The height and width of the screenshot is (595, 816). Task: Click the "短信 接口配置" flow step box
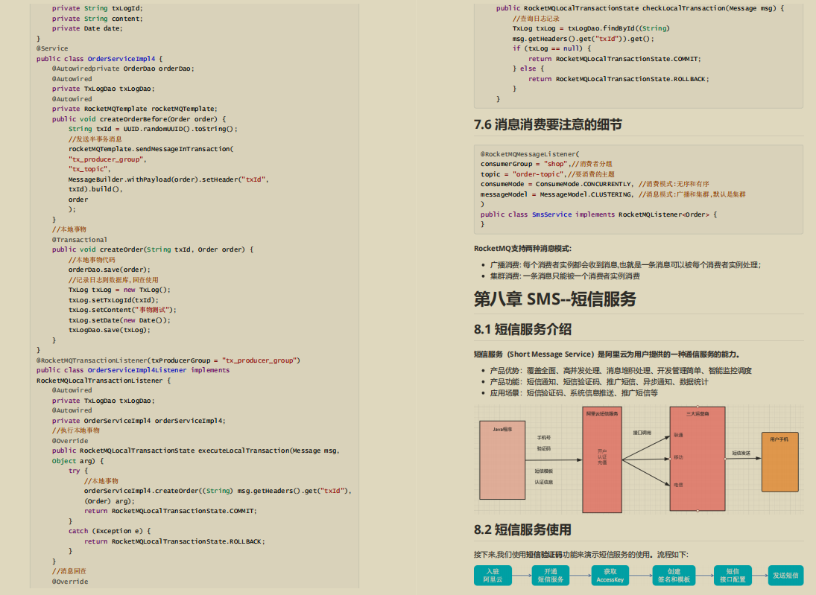733,575
